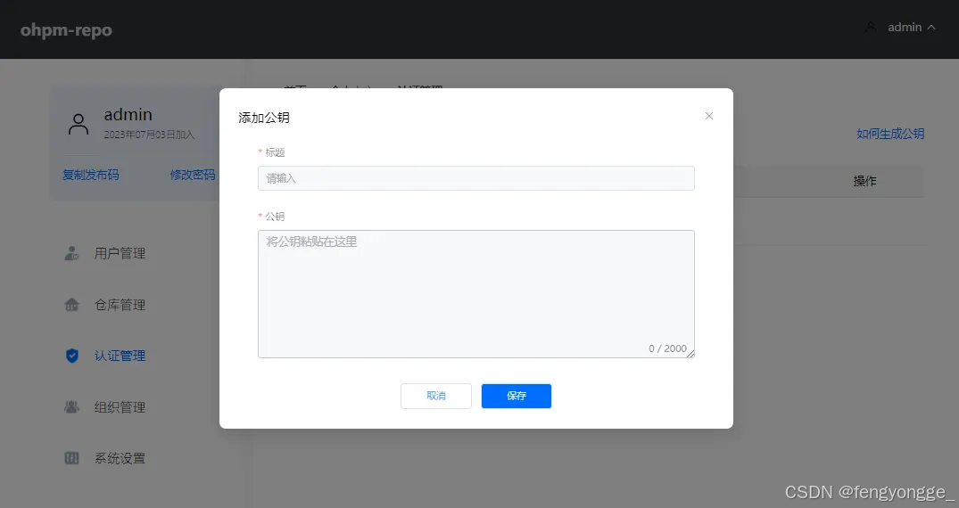The width and height of the screenshot is (959, 508).
Task: Click the 保存 button
Action: tap(517, 396)
